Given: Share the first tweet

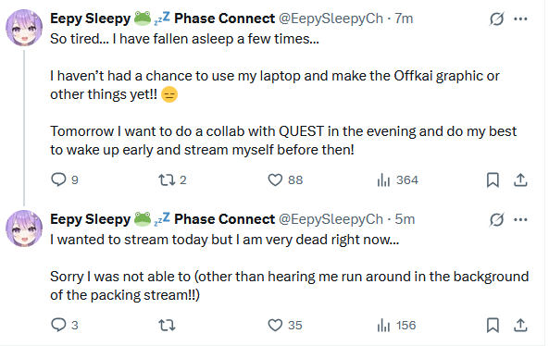Looking at the screenshot, I should click(x=520, y=180).
